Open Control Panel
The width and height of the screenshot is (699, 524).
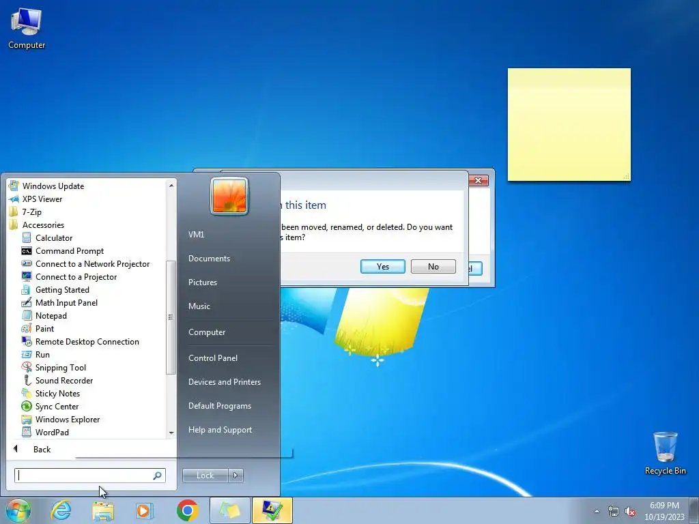[213, 358]
